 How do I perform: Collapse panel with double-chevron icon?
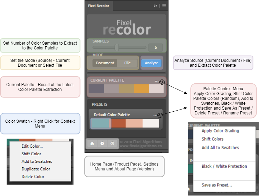(155, 6)
